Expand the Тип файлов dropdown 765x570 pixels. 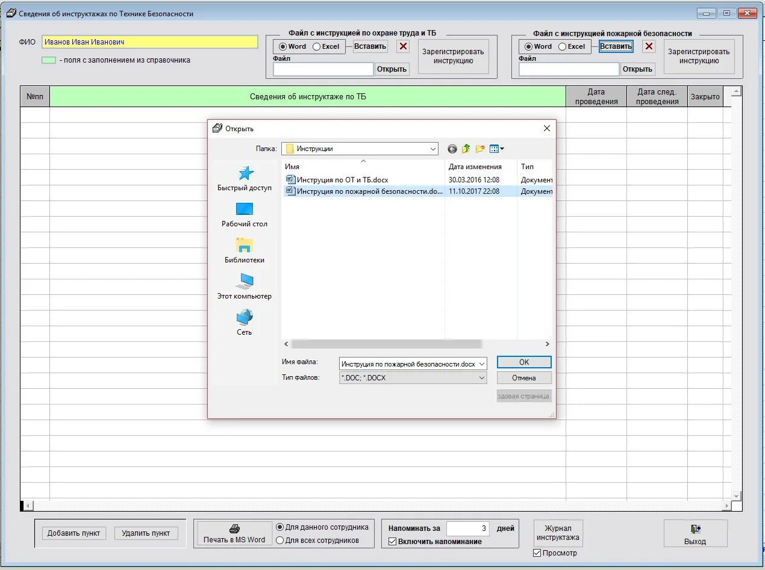[482, 378]
